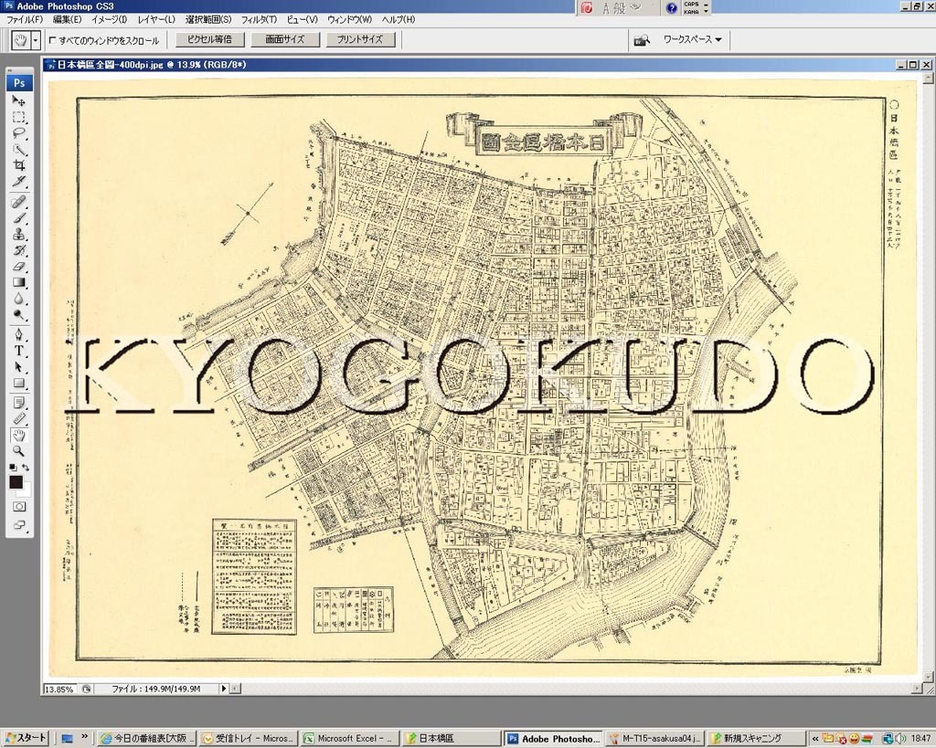Switch to the inbox mail taskbar window

coord(248,739)
